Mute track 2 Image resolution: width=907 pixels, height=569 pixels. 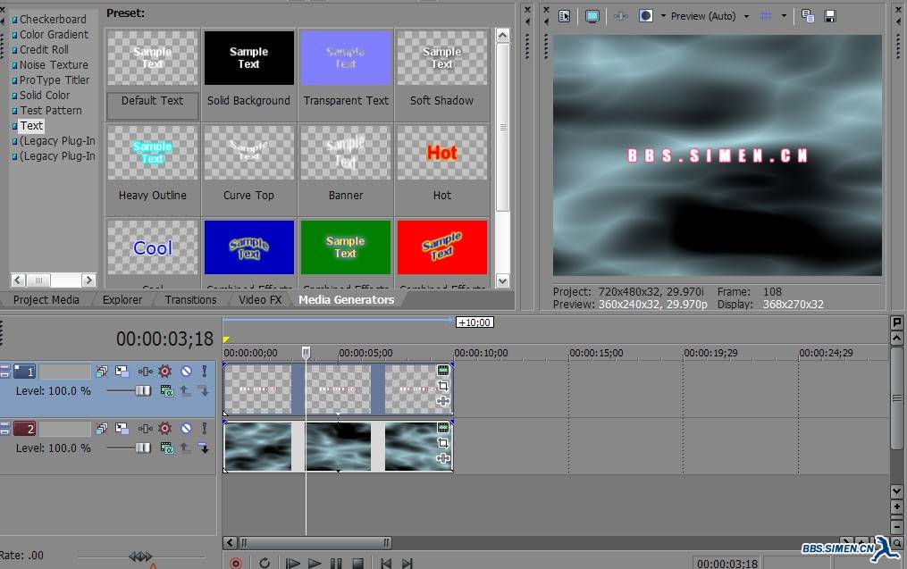point(186,429)
